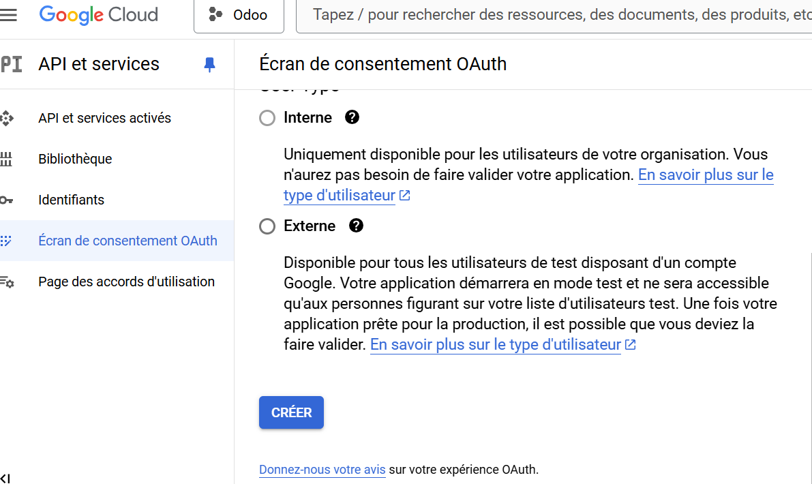Image resolution: width=812 pixels, height=484 pixels.
Task: Focus the resource search field
Action: pyautogui.click(x=554, y=15)
